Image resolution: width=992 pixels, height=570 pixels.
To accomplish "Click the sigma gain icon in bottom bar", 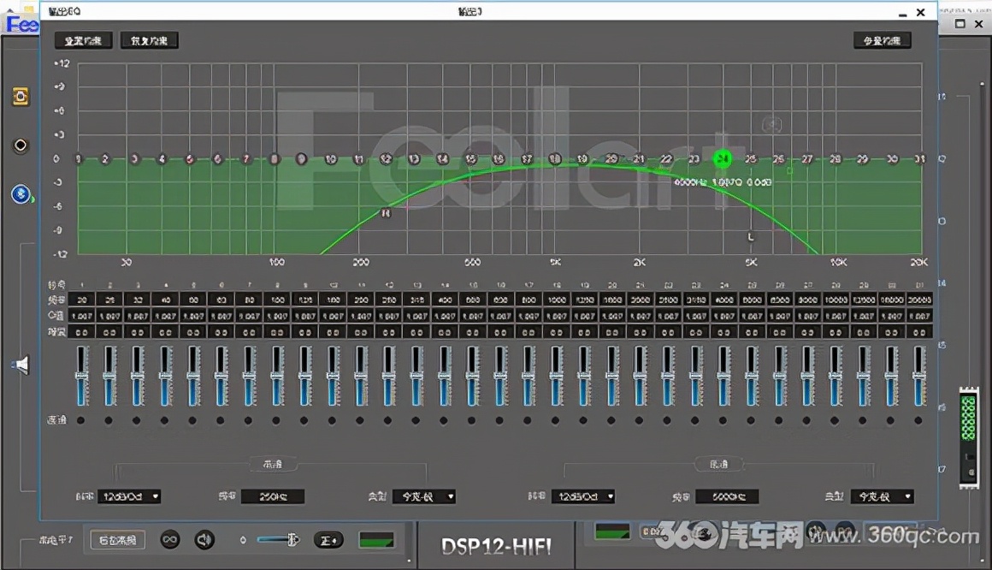I will 329,539.
